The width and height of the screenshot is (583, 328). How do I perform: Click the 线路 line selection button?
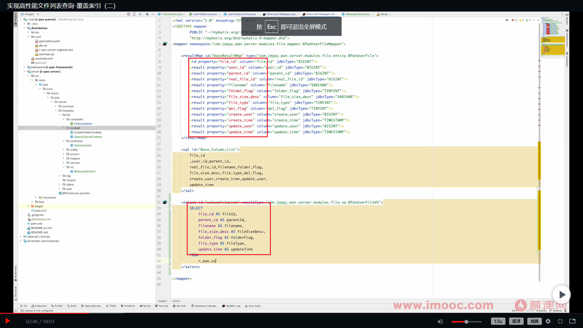[534, 321]
